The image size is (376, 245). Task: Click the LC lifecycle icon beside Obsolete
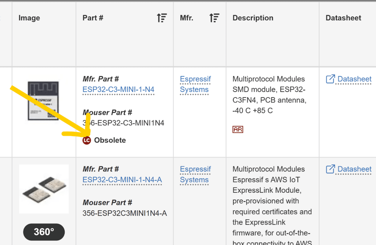point(87,140)
